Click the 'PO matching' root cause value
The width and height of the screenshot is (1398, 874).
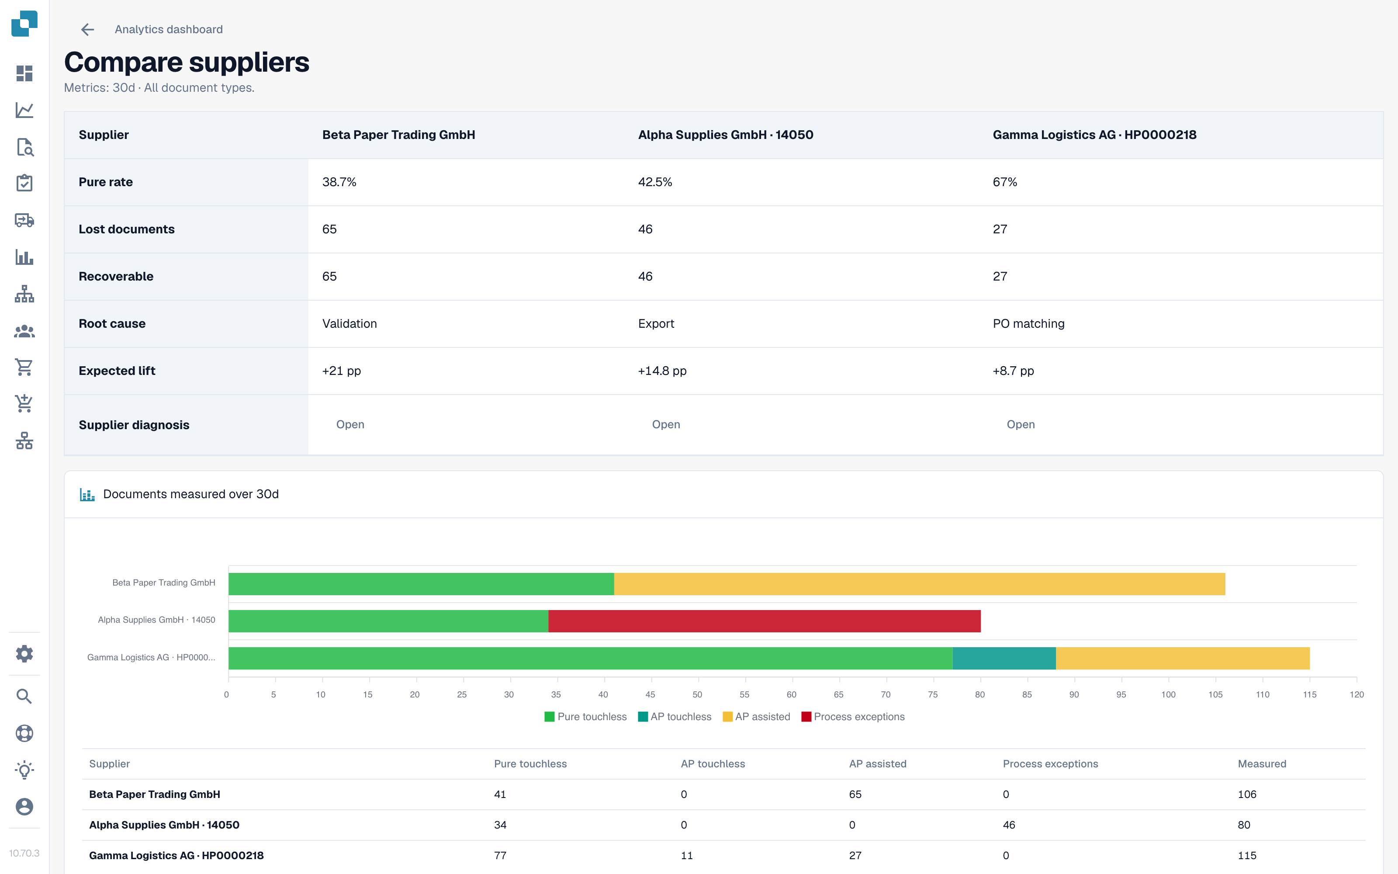1028,324
